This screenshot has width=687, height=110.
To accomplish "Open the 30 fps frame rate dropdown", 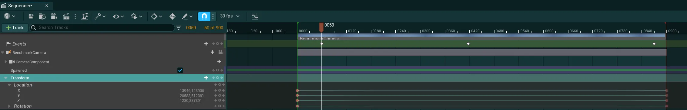I will (x=230, y=16).
